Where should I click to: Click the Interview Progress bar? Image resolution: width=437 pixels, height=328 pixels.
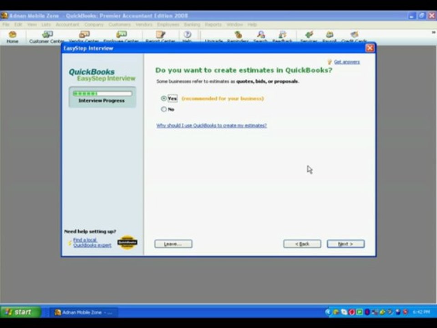(x=102, y=94)
